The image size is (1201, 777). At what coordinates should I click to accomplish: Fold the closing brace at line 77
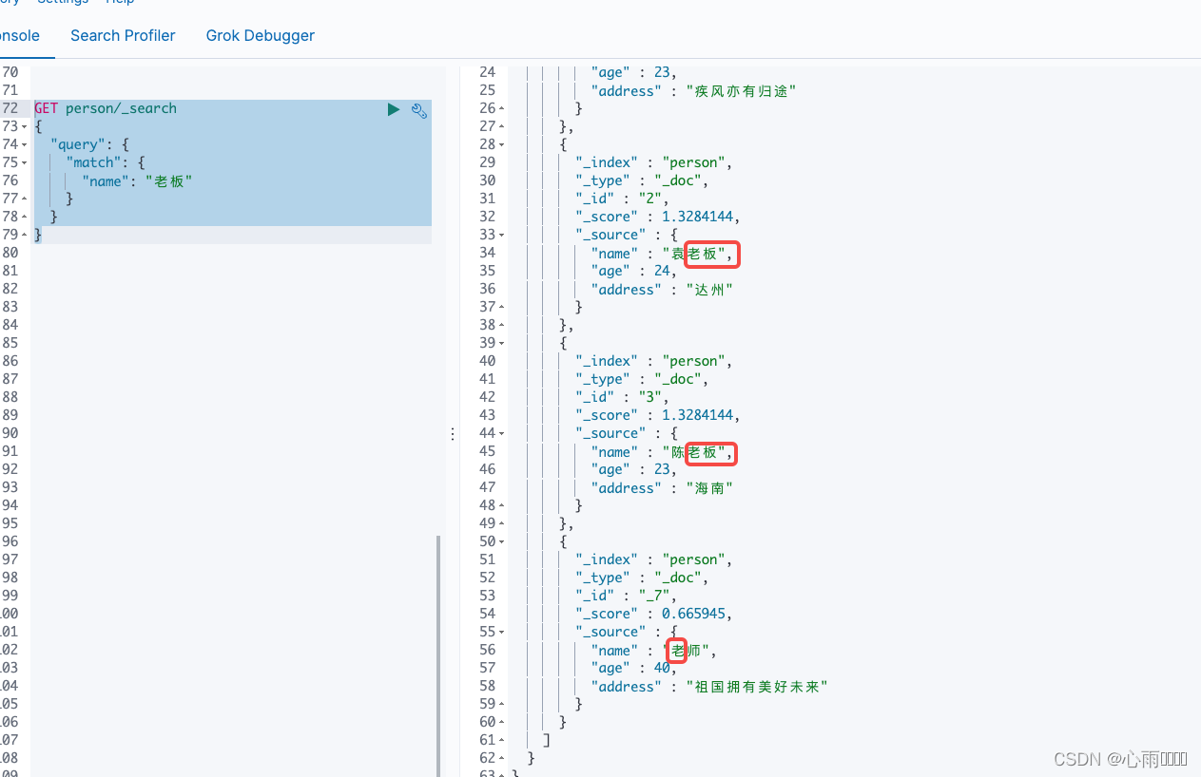coord(24,199)
